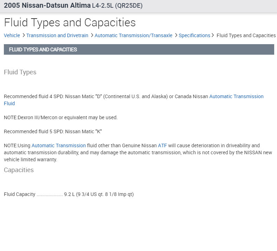
Task: Go to Automatic Transmission/Transaxle breadcrumb
Action: (133, 35)
